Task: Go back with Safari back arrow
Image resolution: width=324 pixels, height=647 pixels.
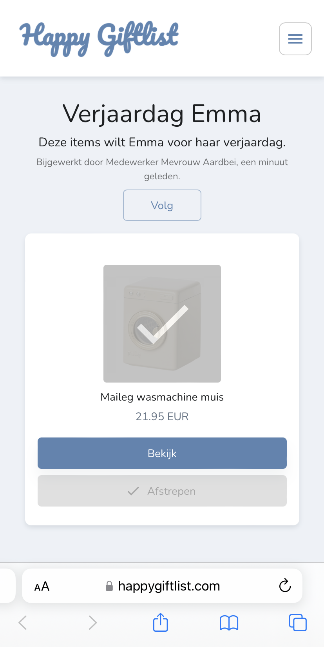Action: point(23,622)
